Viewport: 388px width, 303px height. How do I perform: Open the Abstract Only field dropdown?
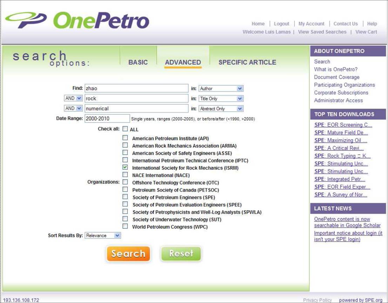pyautogui.click(x=221, y=109)
